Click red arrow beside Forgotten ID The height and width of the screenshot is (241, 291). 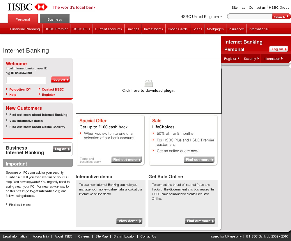coord(7,89)
